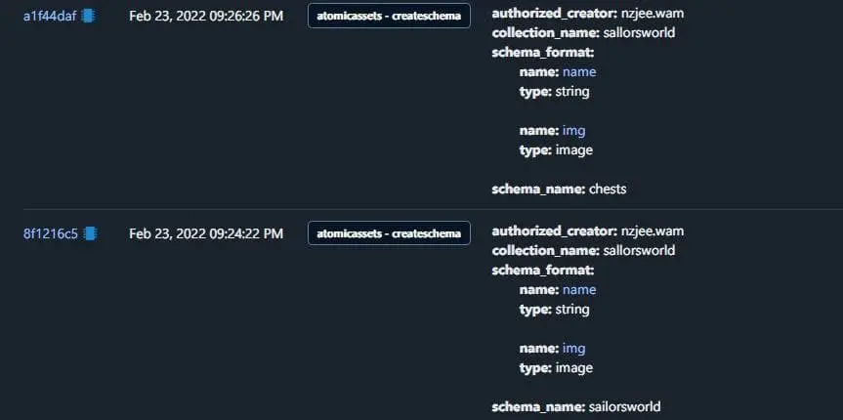Open transaction 8f1216c5

point(51,234)
